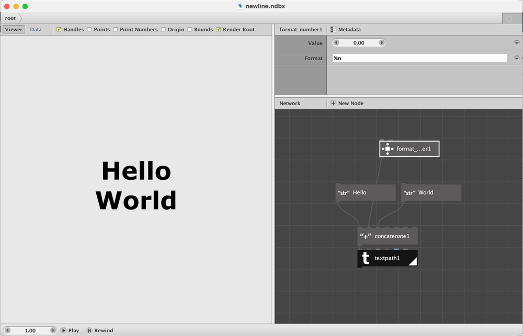
Task: Click the Network panel label
Action: pos(290,103)
